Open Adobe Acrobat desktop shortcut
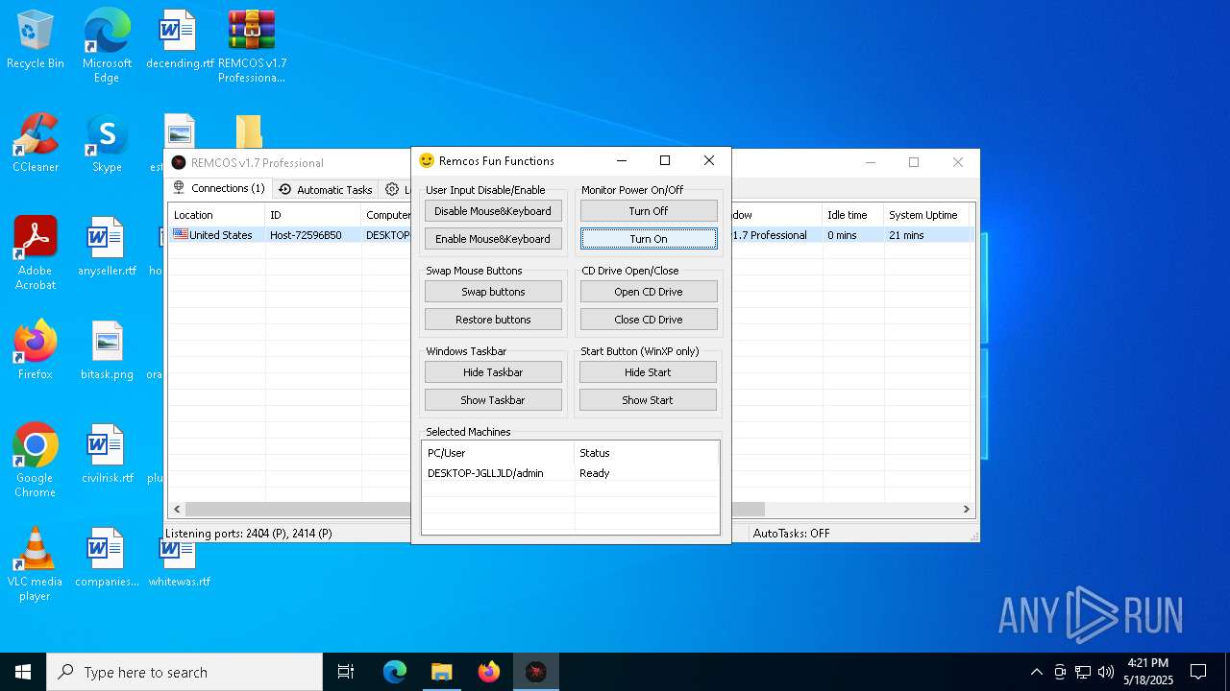Viewport: 1230px width, 691px height. click(36, 253)
